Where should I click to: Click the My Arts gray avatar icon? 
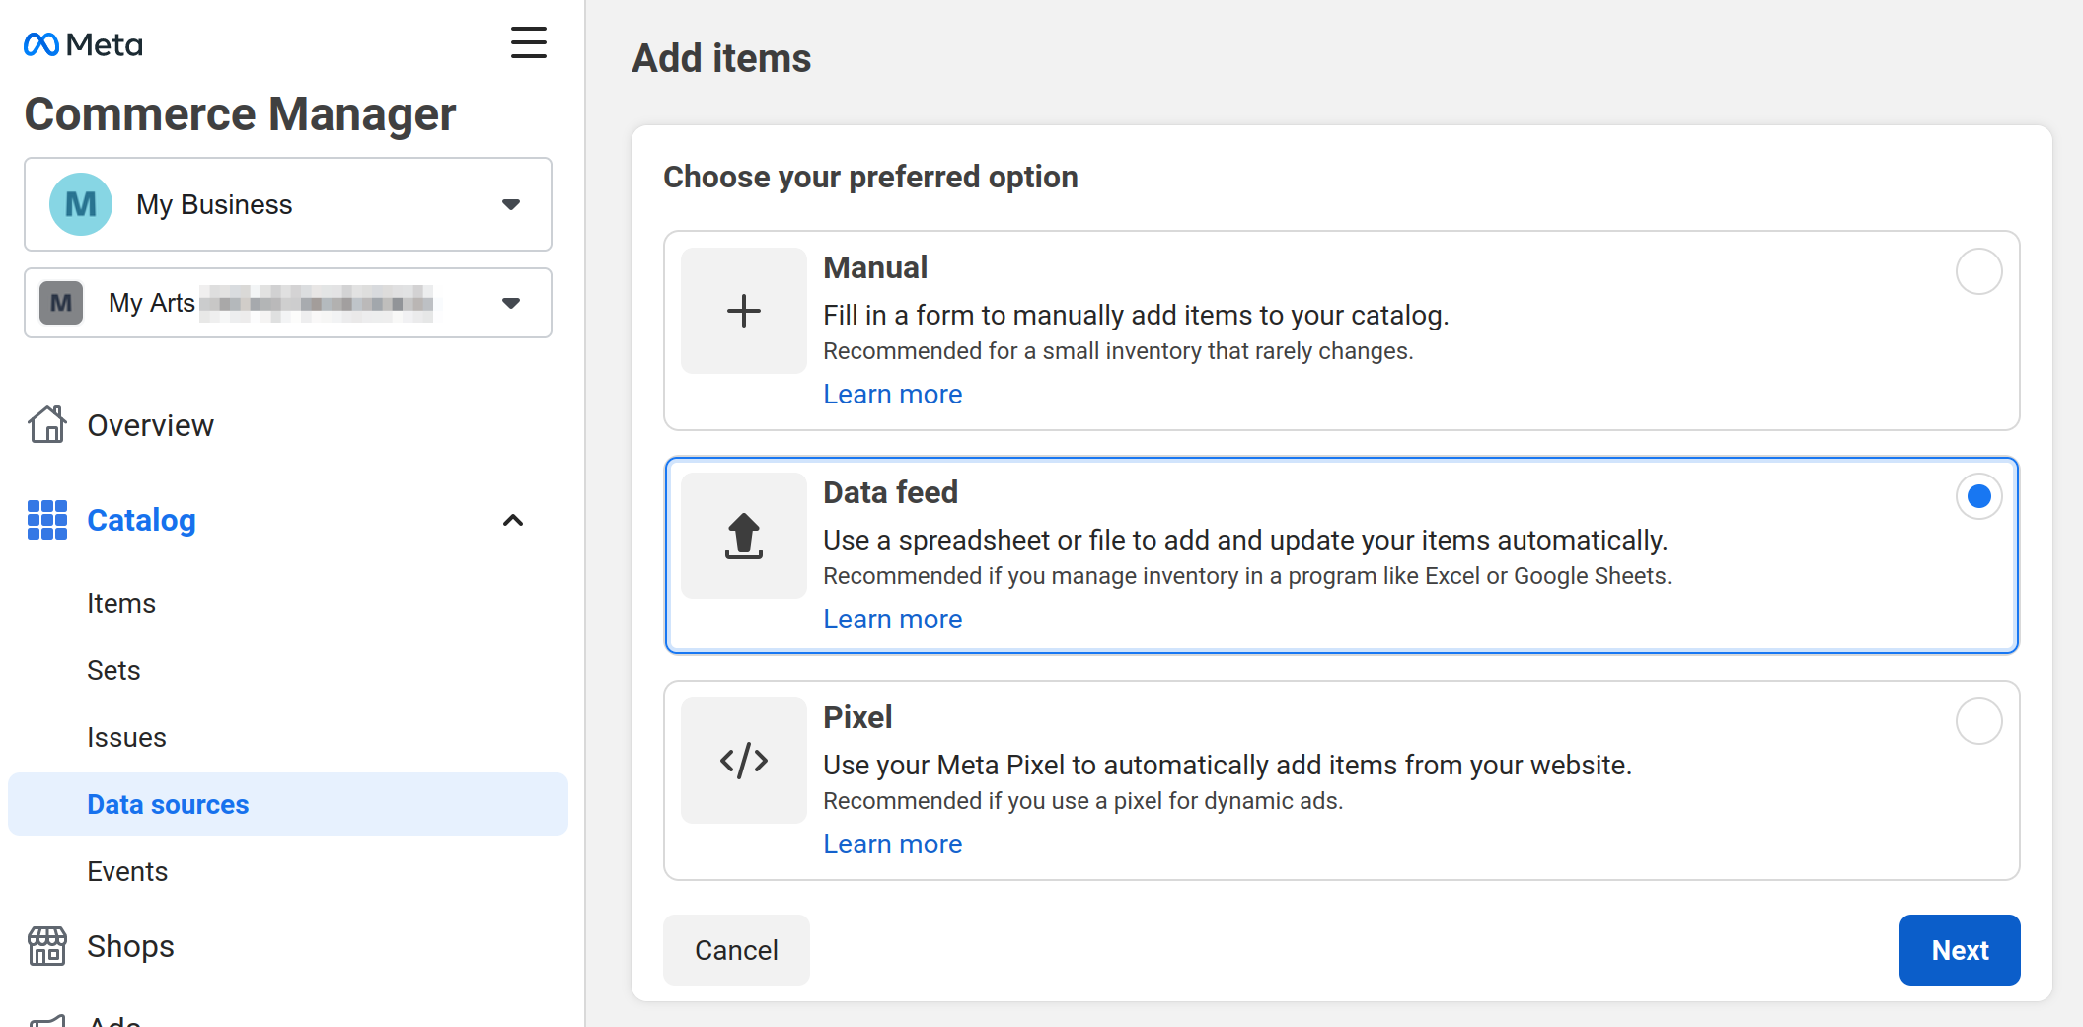coord(61,303)
